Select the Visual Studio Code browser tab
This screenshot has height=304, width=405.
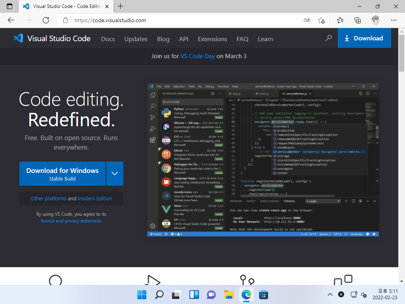click(66, 6)
